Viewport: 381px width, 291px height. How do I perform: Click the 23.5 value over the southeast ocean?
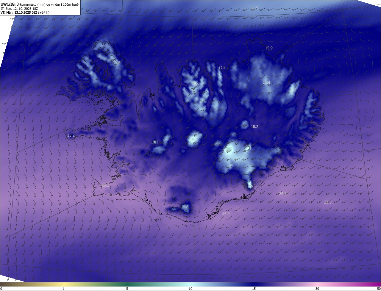click(x=328, y=202)
